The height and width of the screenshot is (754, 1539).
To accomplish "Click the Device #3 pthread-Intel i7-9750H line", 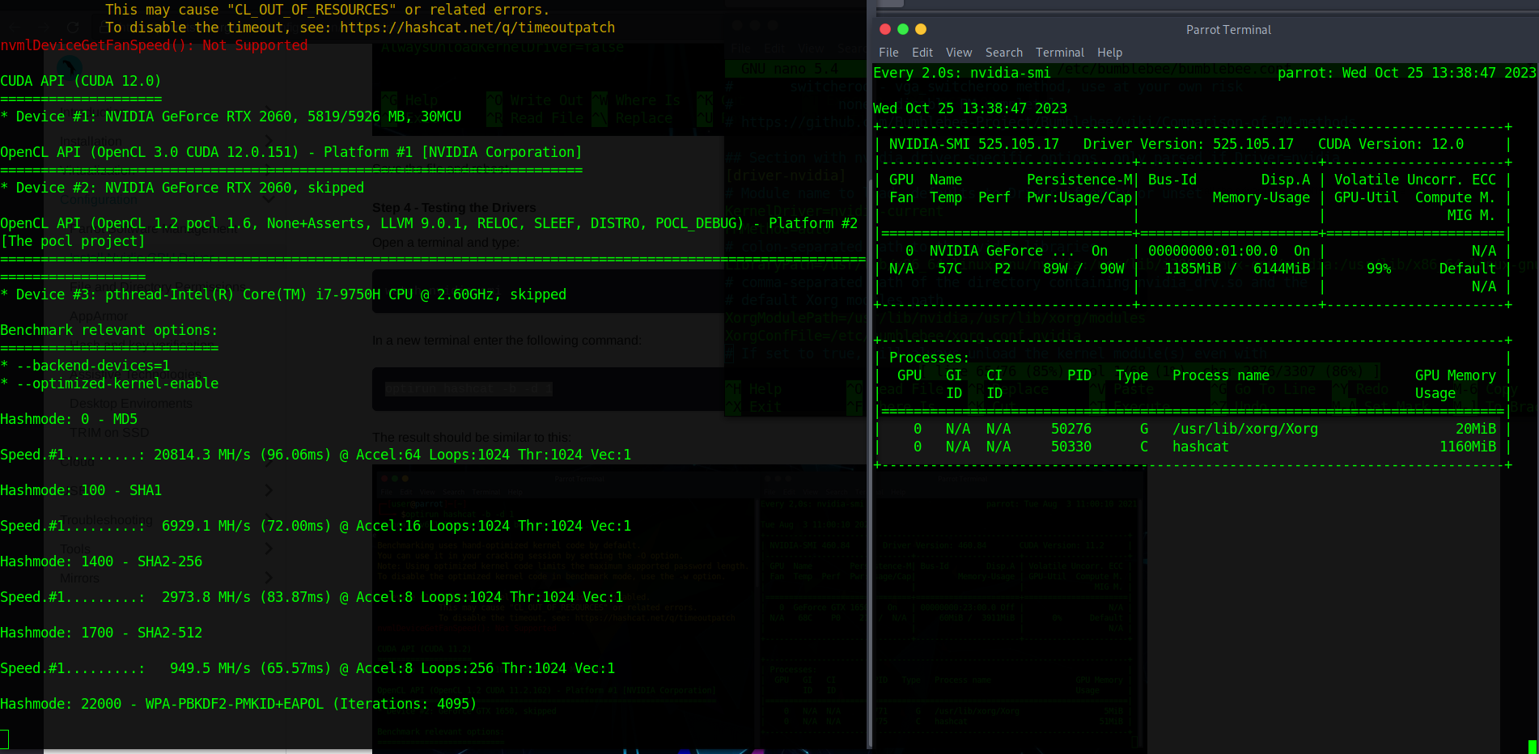I will click(283, 294).
